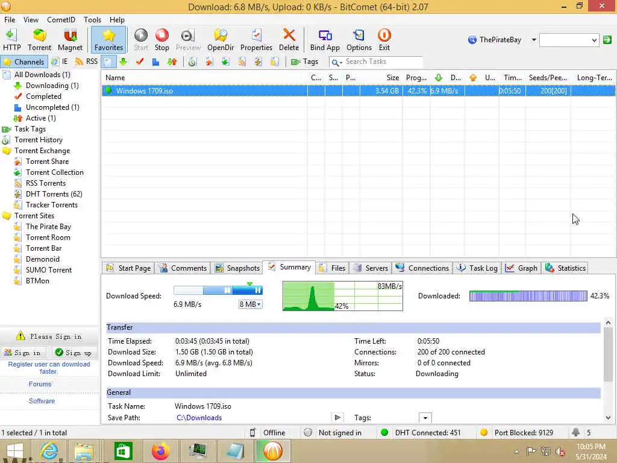
Task: Open The Pirate Bay site entry
Action: 48,227
